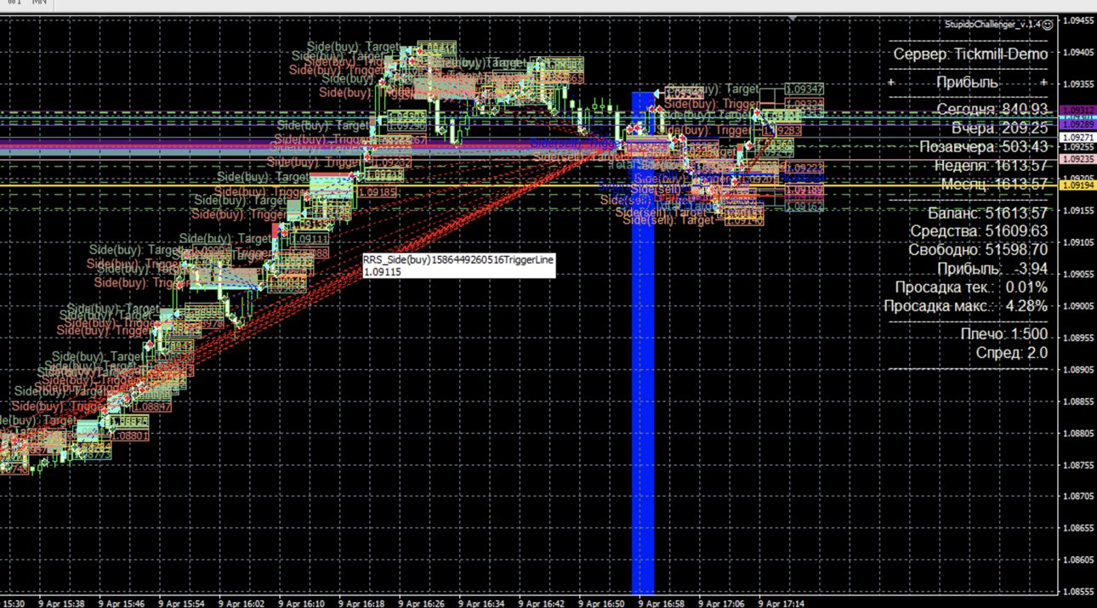Click the StupidoChallenger_v.1.4 expert label
Viewport: 1097px width, 608px height.
pos(992,25)
